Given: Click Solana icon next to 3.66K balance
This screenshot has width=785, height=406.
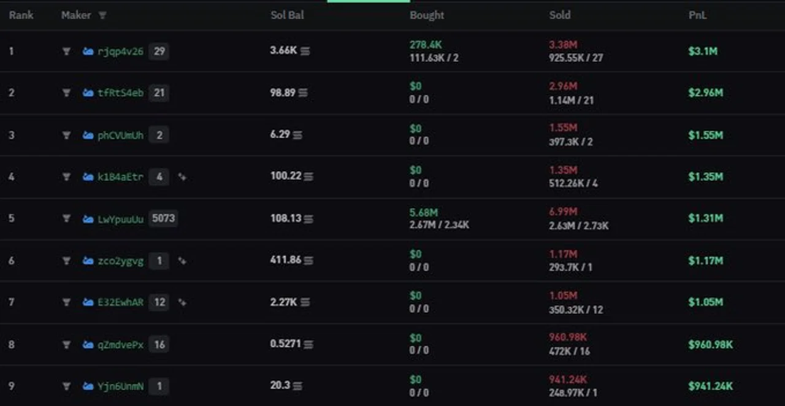Looking at the screenshot, I should click(305, 52).
